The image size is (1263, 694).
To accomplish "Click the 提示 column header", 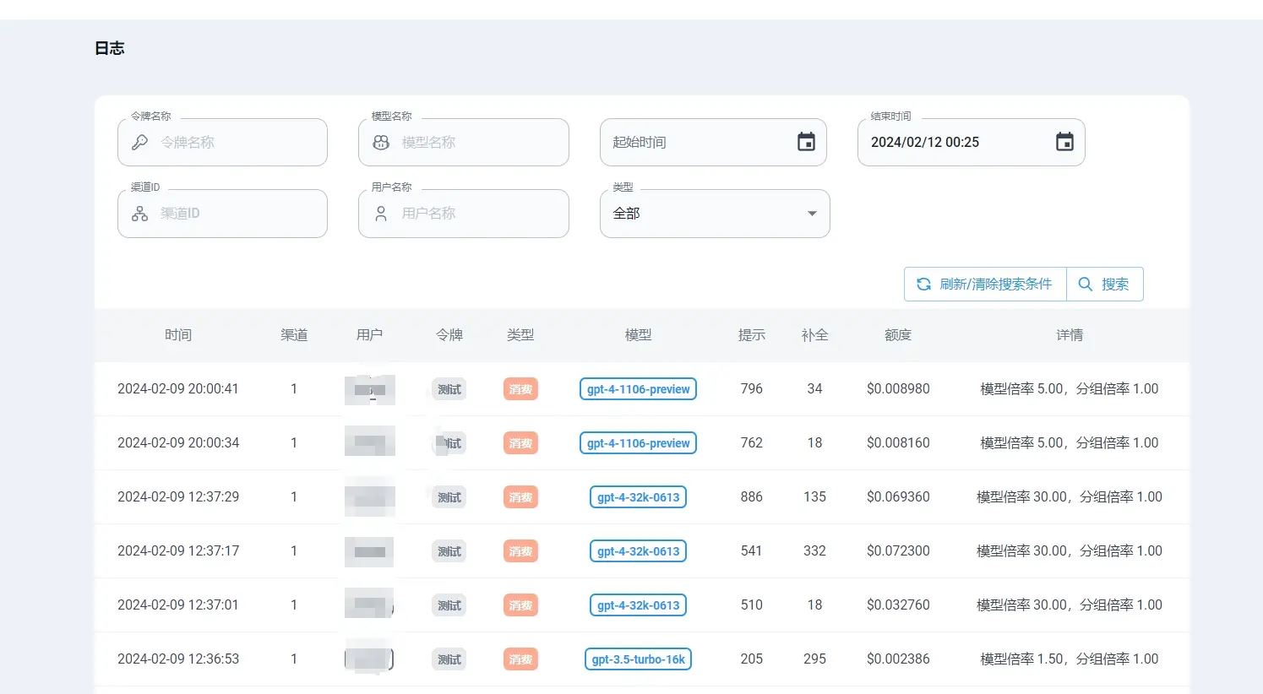I will [x=752, y=335].
